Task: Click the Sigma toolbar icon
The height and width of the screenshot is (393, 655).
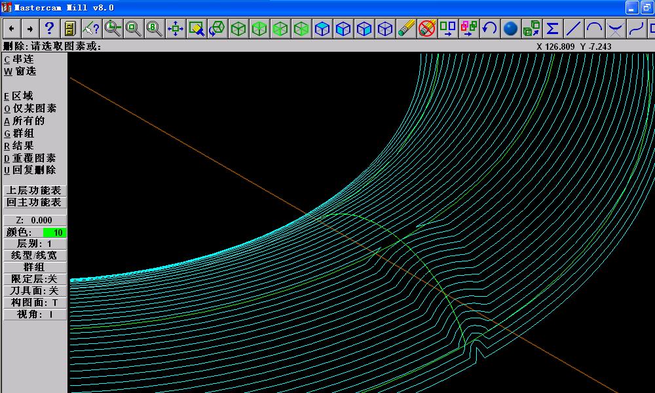Action: pos(552,28)
